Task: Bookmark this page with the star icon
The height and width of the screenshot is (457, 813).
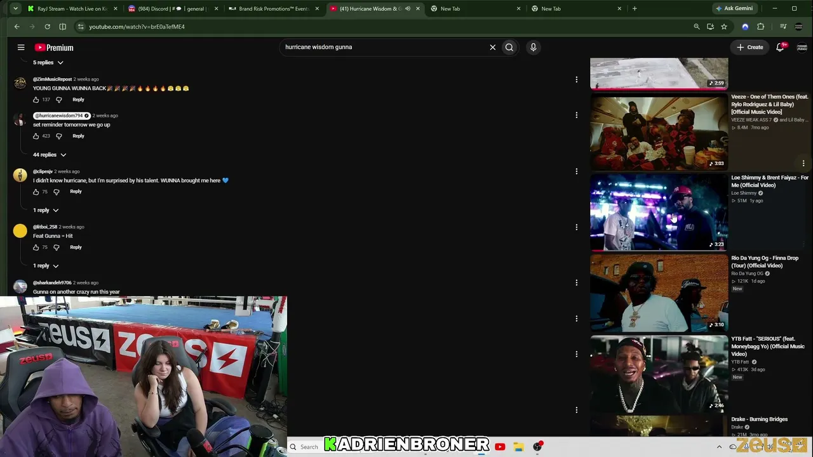Action: tap(724, 27)
